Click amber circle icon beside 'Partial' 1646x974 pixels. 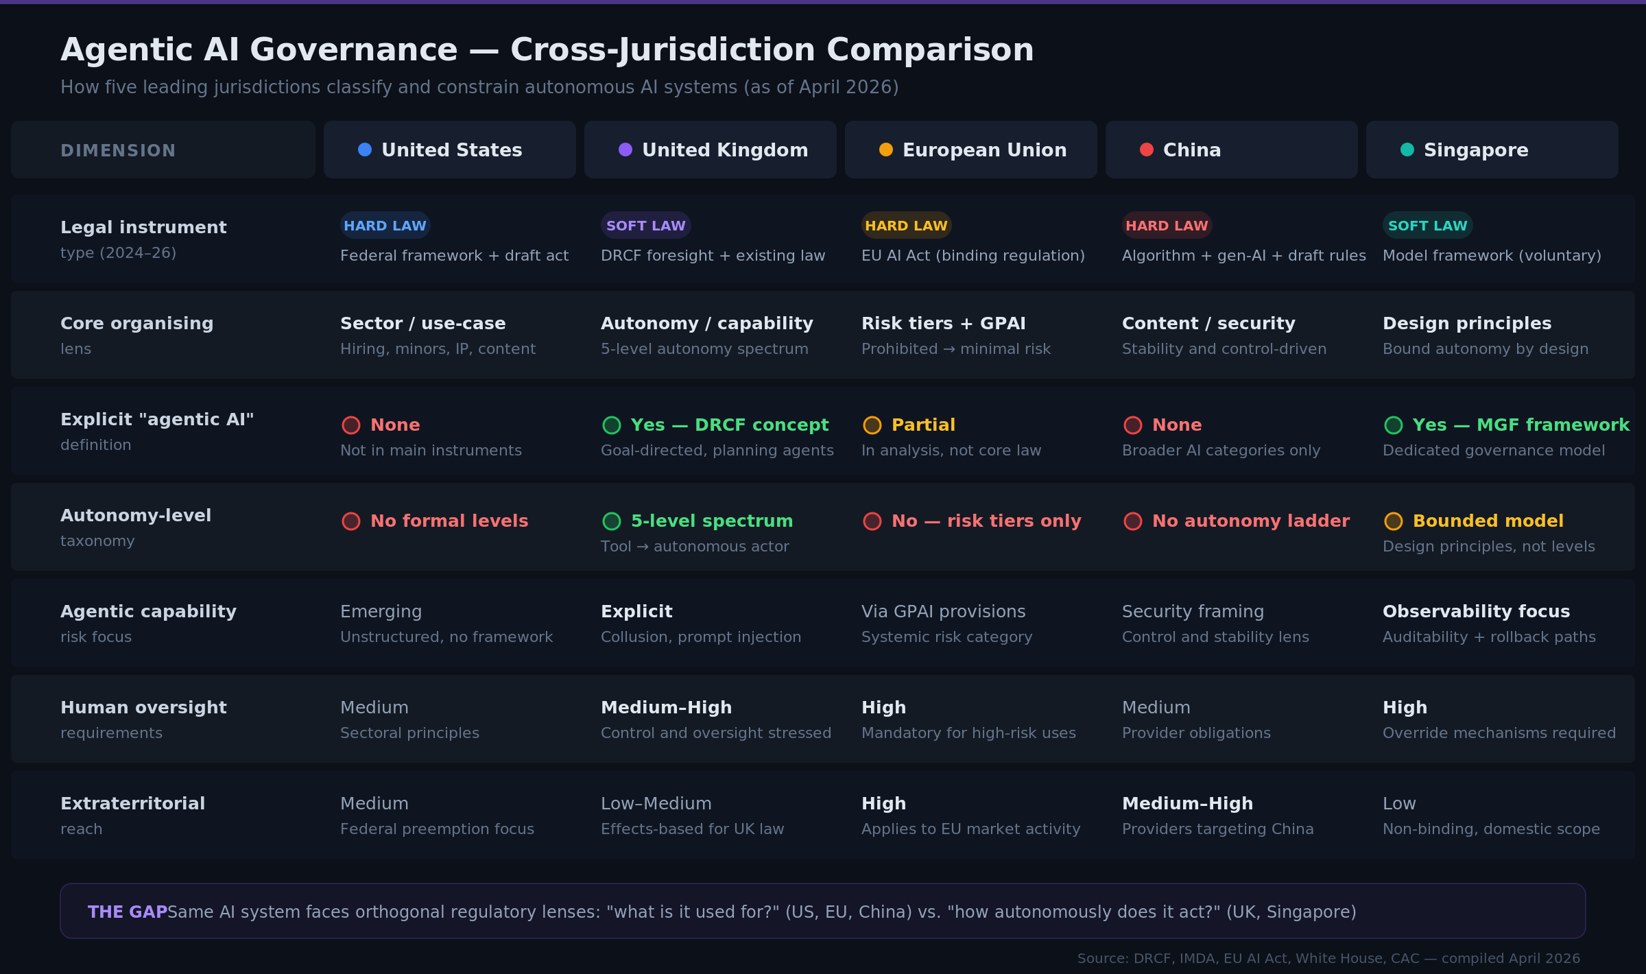point(872,425)
